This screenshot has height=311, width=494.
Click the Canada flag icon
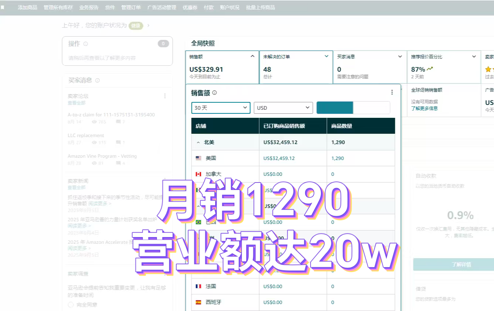click(x=199, y=174)
